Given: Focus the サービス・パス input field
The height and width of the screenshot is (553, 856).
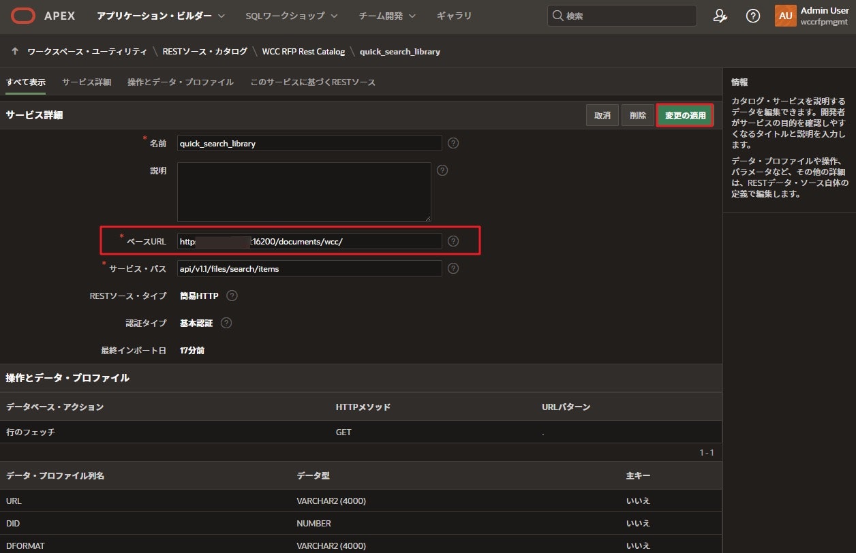Looking at the screenshot, I should point(309,268).
